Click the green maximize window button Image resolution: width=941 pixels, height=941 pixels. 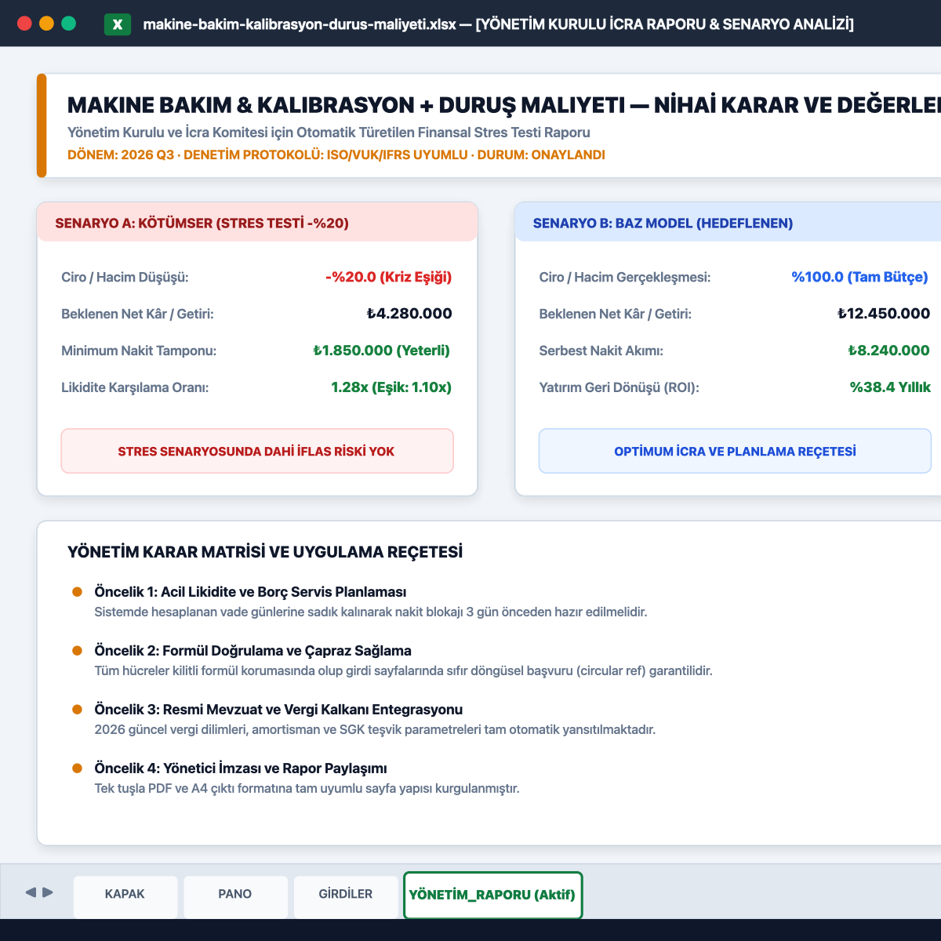pyautogui.click(x=68, y=24)
